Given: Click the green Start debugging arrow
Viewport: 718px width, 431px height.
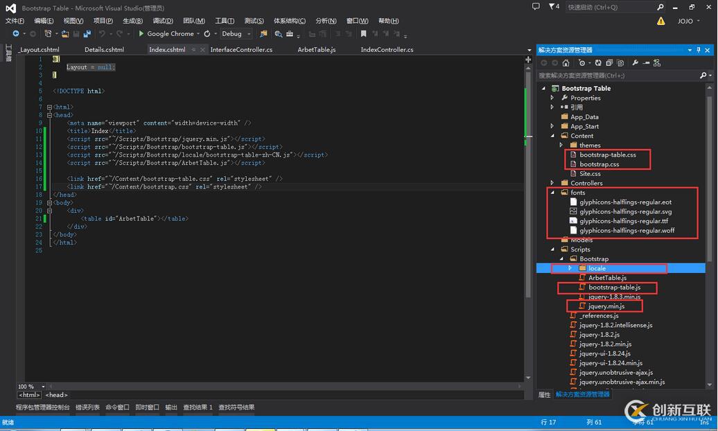Looking at the screenshot, I should [x=141, y=33].
